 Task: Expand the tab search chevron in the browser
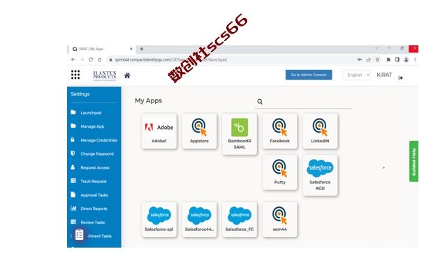pos(376,48)
